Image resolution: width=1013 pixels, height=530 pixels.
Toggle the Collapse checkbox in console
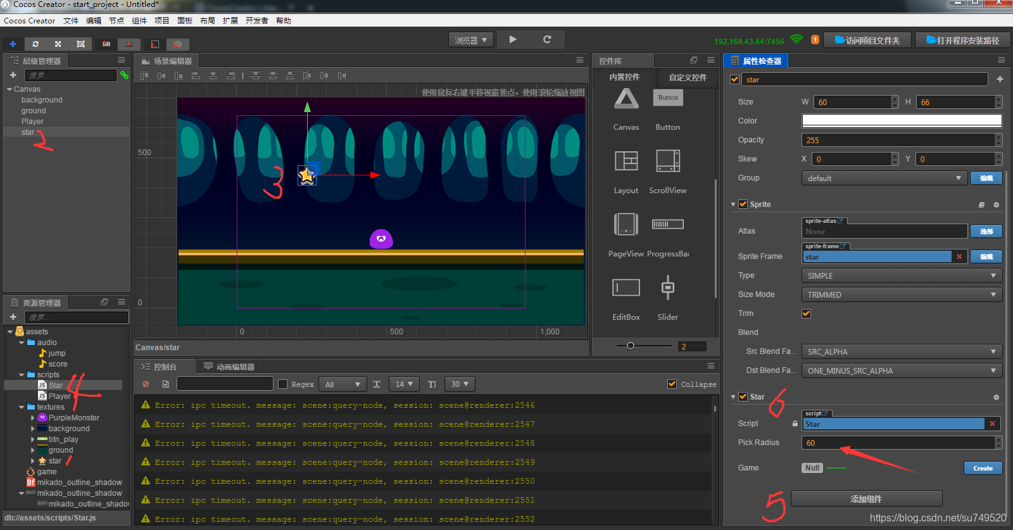(x=672, y=384)
